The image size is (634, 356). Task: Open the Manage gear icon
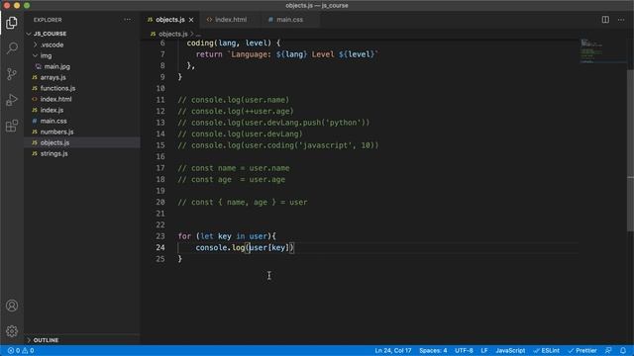click(12, 331)
